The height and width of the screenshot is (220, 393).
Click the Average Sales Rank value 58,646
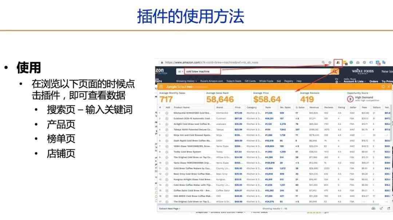[x=220, y=99]
